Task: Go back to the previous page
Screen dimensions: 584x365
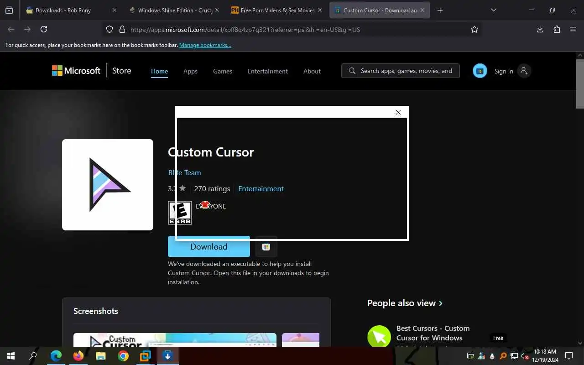Action: (11, 29)
